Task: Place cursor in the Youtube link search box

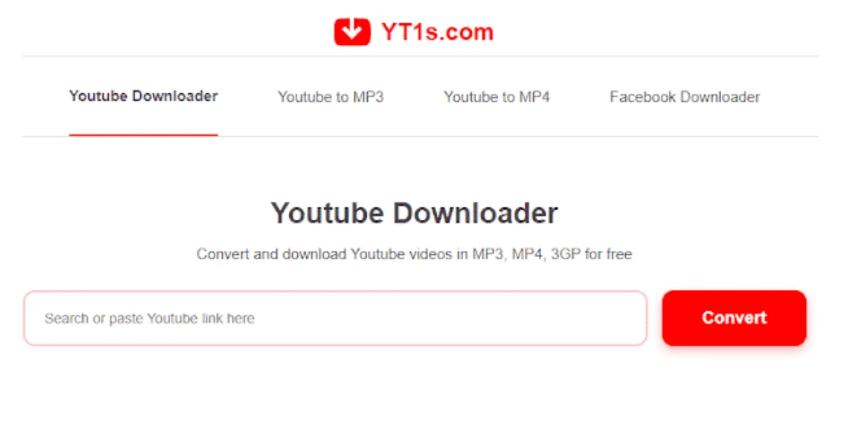Action: pyautogui.click(x=335, y=318)
